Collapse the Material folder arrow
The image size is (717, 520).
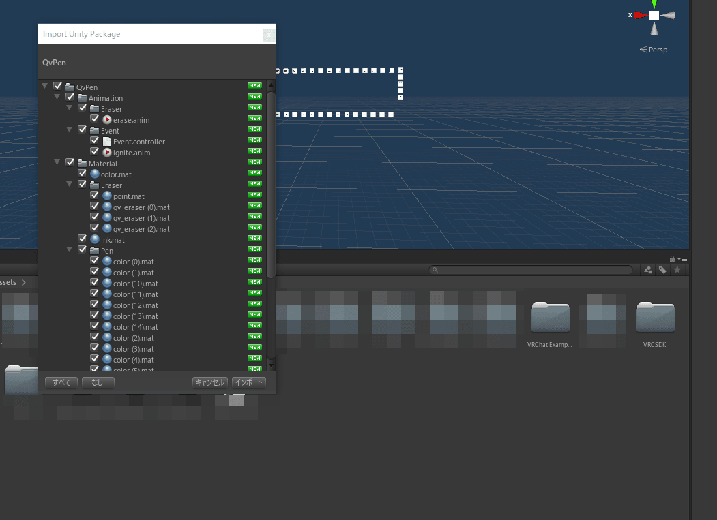(57, 164)
